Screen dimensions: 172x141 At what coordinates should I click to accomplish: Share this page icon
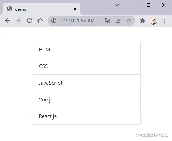pos(118,21)
